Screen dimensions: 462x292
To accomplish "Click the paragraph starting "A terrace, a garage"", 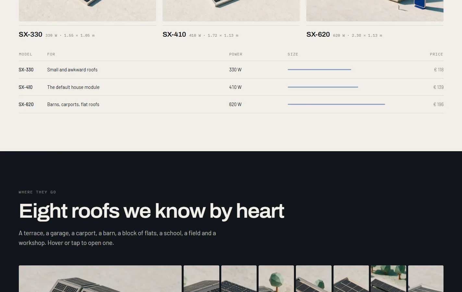I will tap(117, 238).
